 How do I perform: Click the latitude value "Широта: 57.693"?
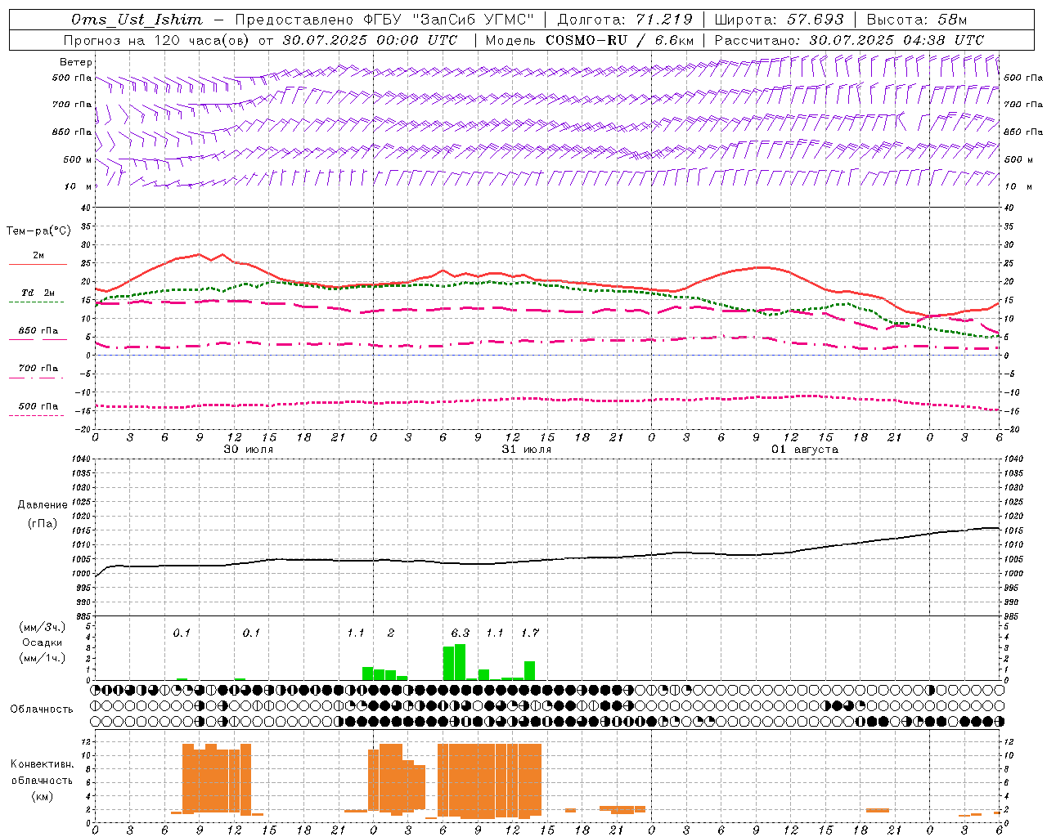(x=779, y=20)
